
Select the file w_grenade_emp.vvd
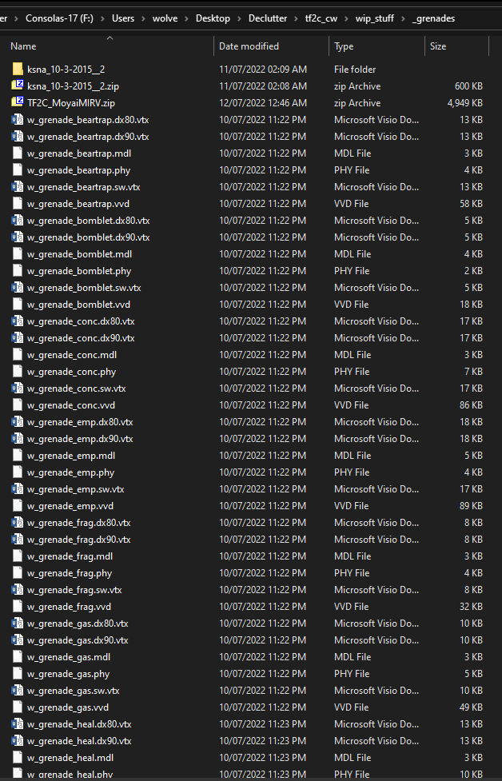(70, 505)
